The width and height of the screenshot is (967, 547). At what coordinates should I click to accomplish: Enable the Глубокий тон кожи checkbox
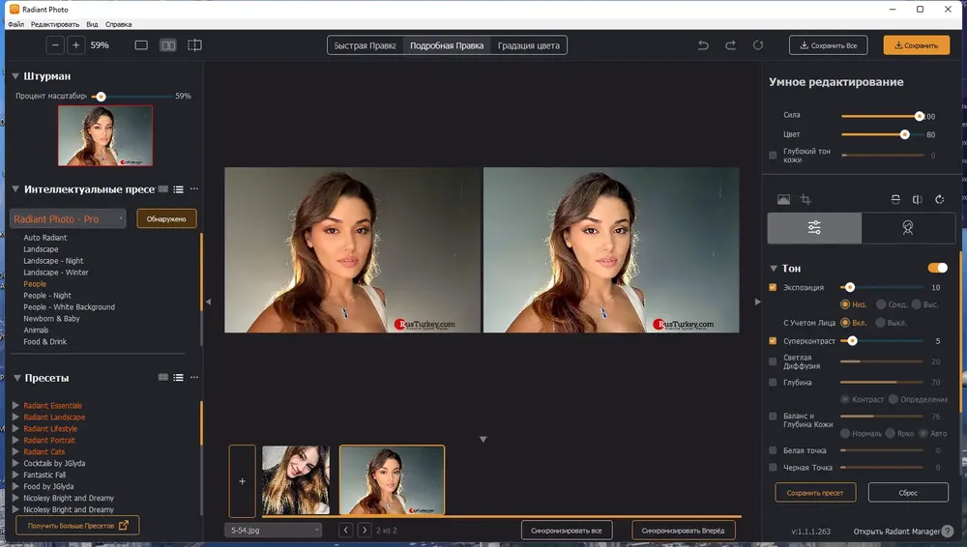point(773,156)
